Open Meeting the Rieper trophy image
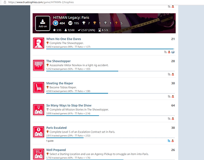 (x=38, y=87)
